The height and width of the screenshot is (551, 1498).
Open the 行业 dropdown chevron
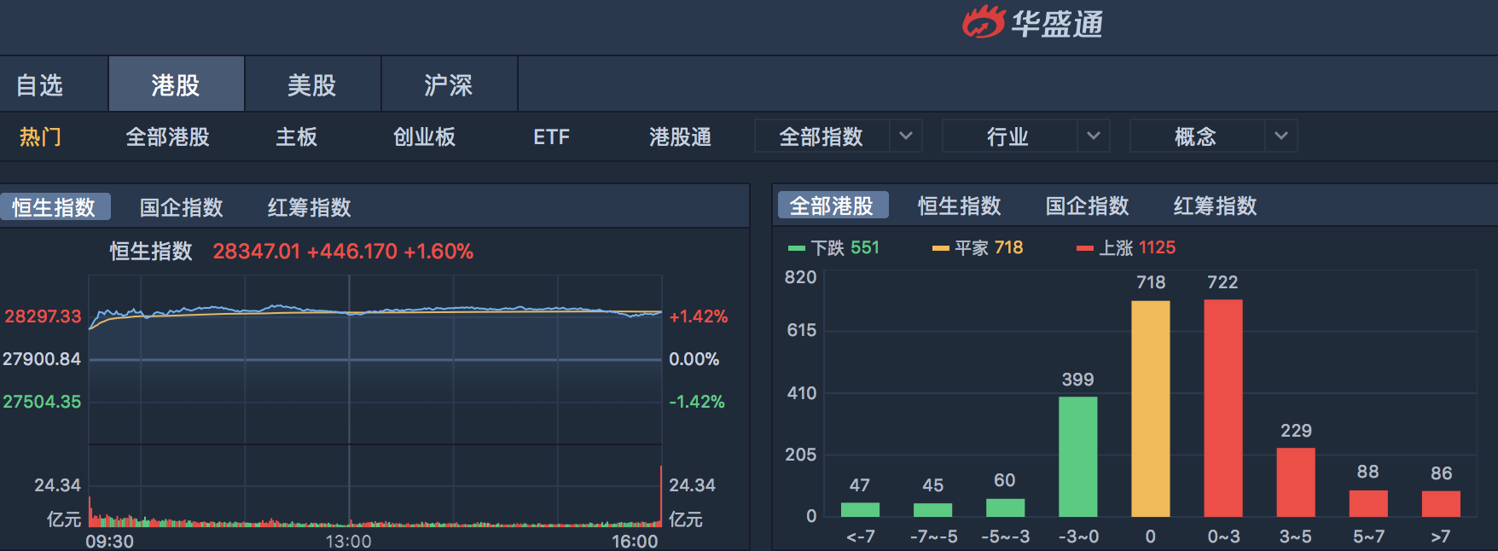[x=1094, y=136]
